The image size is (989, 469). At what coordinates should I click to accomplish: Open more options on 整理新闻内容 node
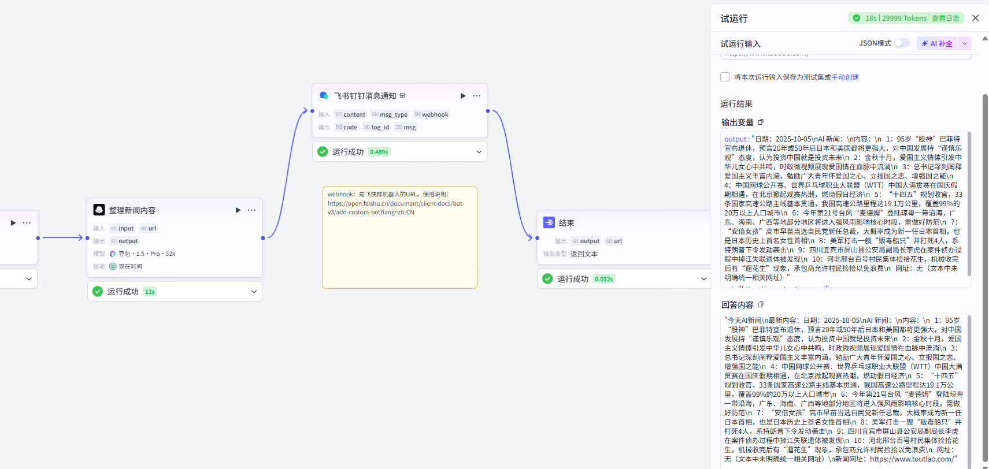click(251, 210)
